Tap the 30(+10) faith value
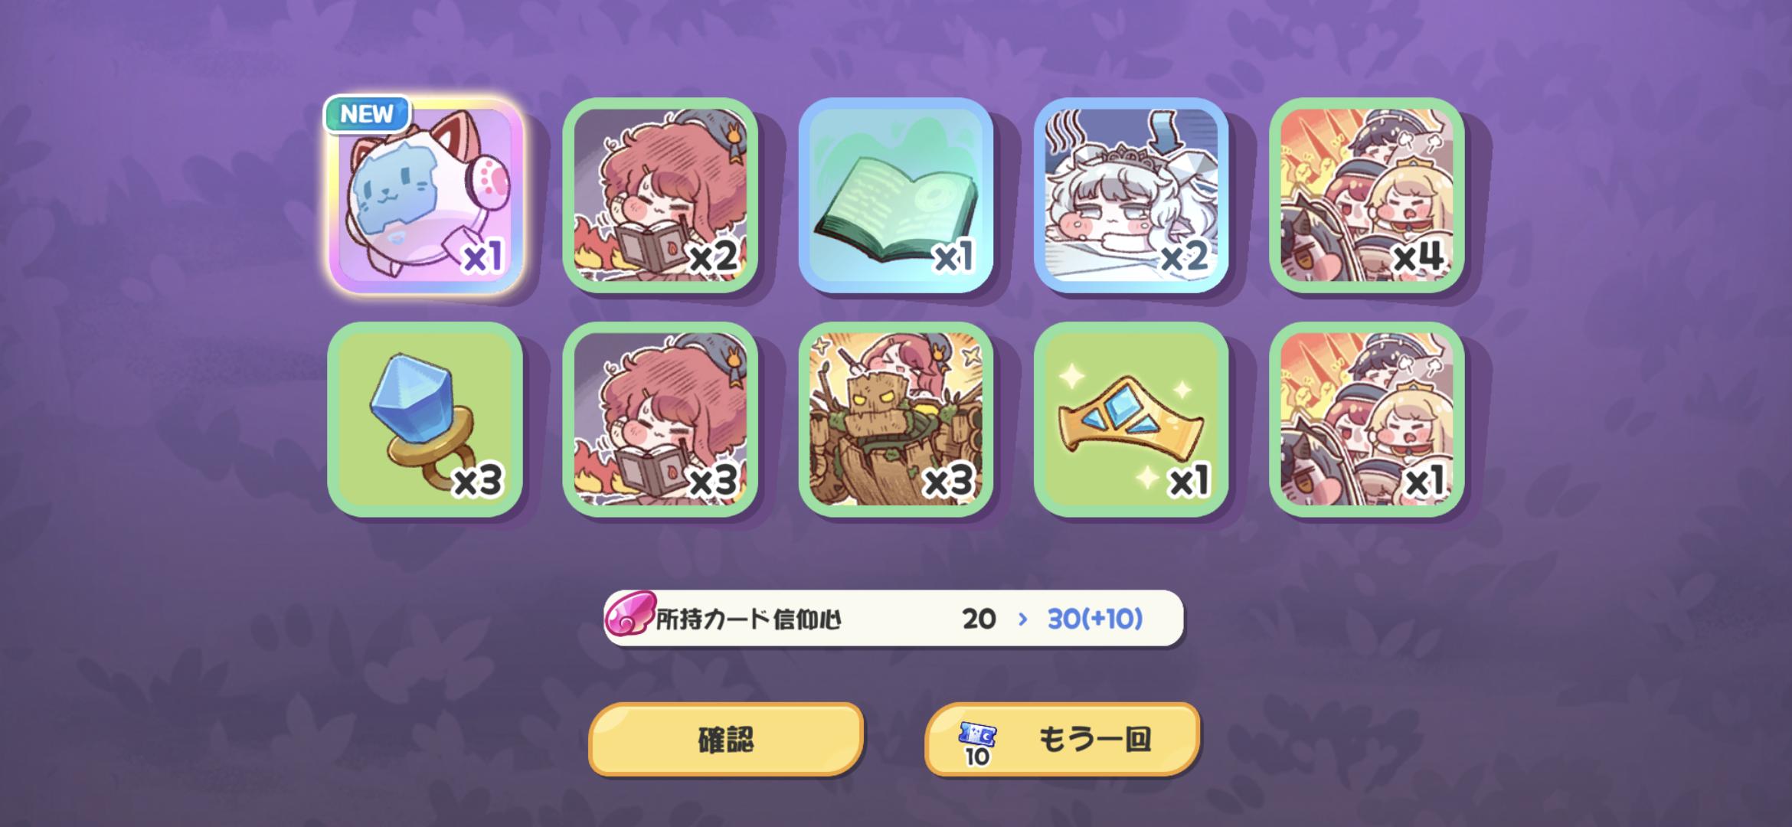The height and width of the screenshot is (827, 1792). pos(1095,619)
